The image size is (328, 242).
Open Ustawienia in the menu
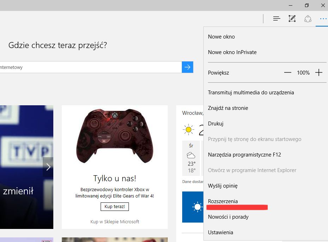pyautogui.click(x=220, y=232)
